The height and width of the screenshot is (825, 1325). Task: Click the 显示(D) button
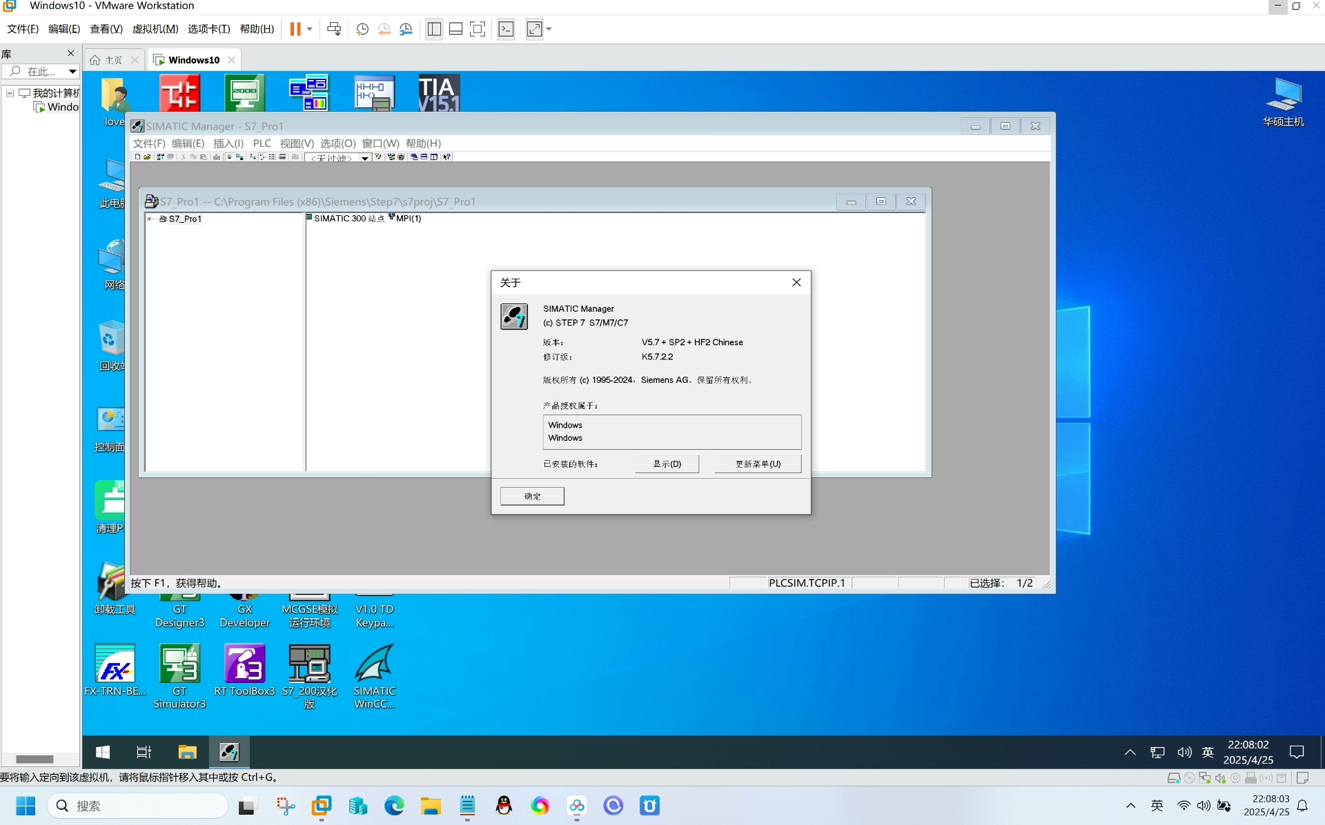(667, 464)
